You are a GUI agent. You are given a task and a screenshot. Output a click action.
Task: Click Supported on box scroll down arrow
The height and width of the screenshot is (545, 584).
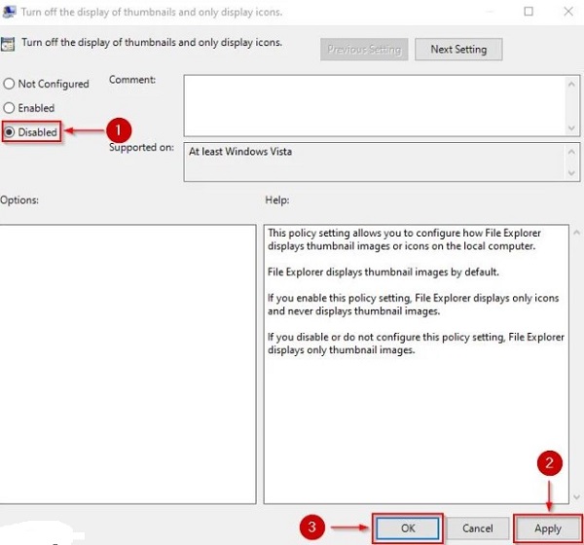(x=571, y=172)
